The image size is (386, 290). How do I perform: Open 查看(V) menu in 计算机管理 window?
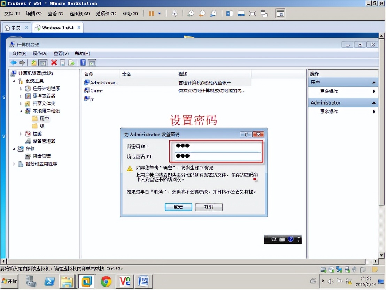[x=61, y=53]
